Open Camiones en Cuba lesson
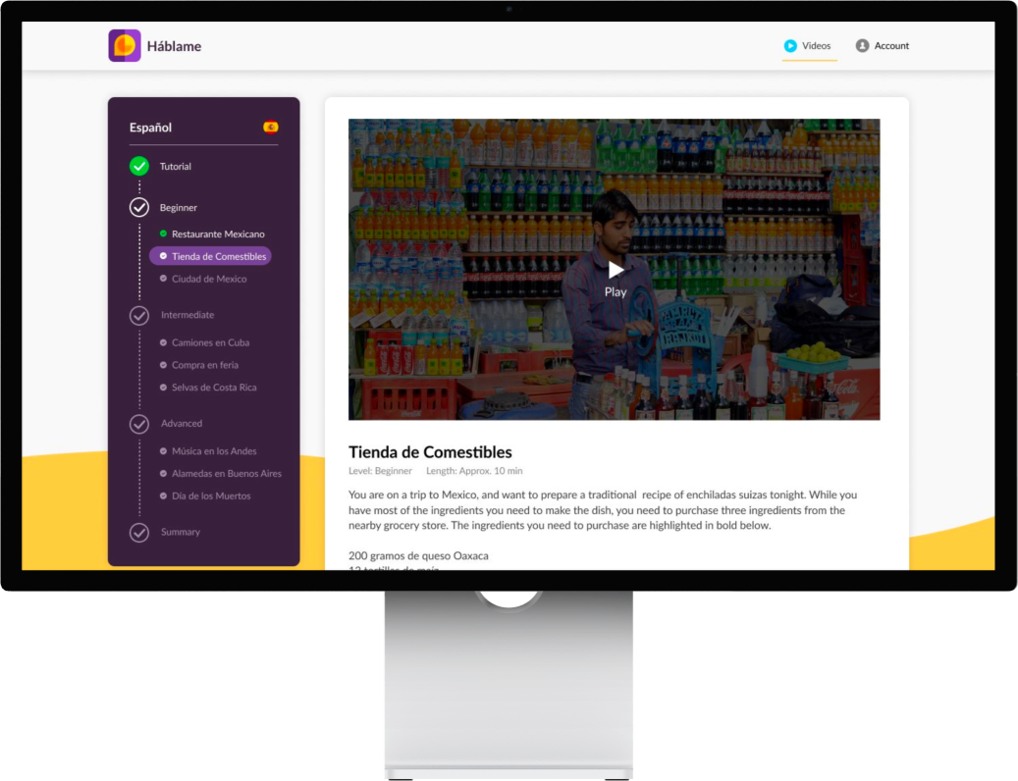The width and height of the screenshot is (1018, 781). point(210,343)
